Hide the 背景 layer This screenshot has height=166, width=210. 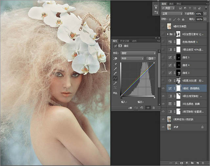(x=163, y=127)
